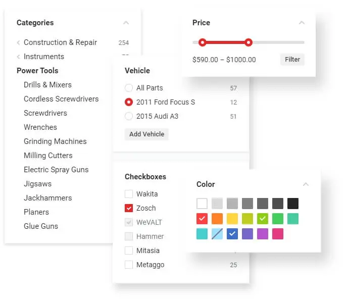Enable the Metaggo checkbox
Screen dimensions: 348x300
coord(129,265)
